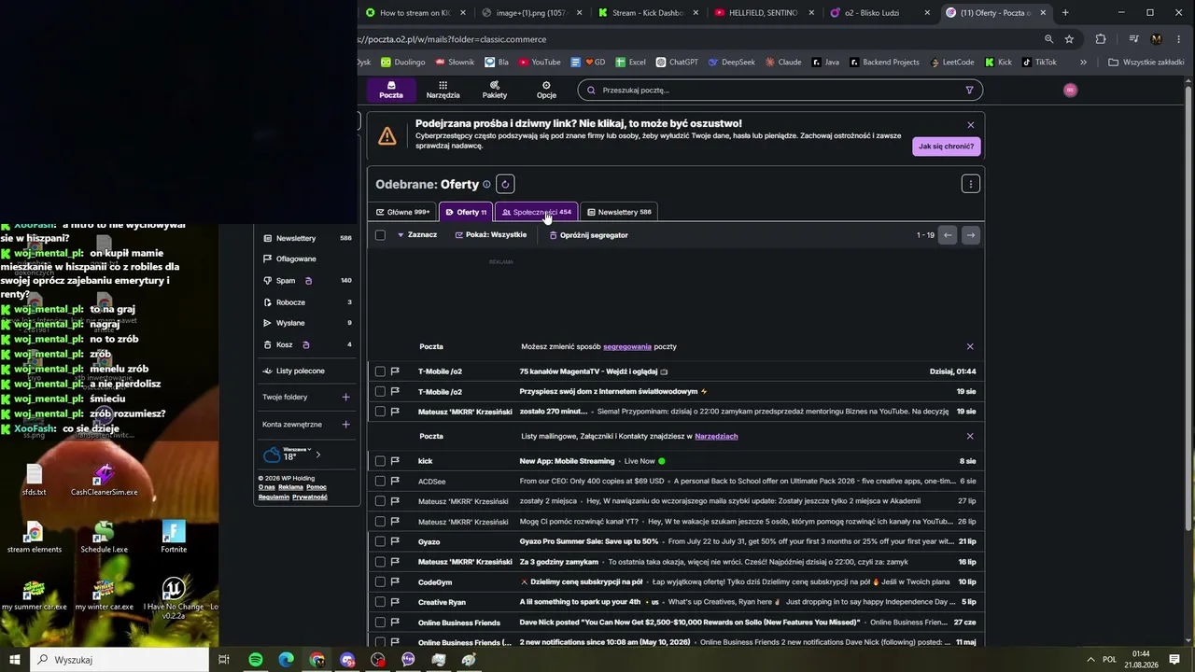Select the CashCleanerSim.exe desktop icon
This screenshot has height=672, width=1195.
[x=104, y=480]
